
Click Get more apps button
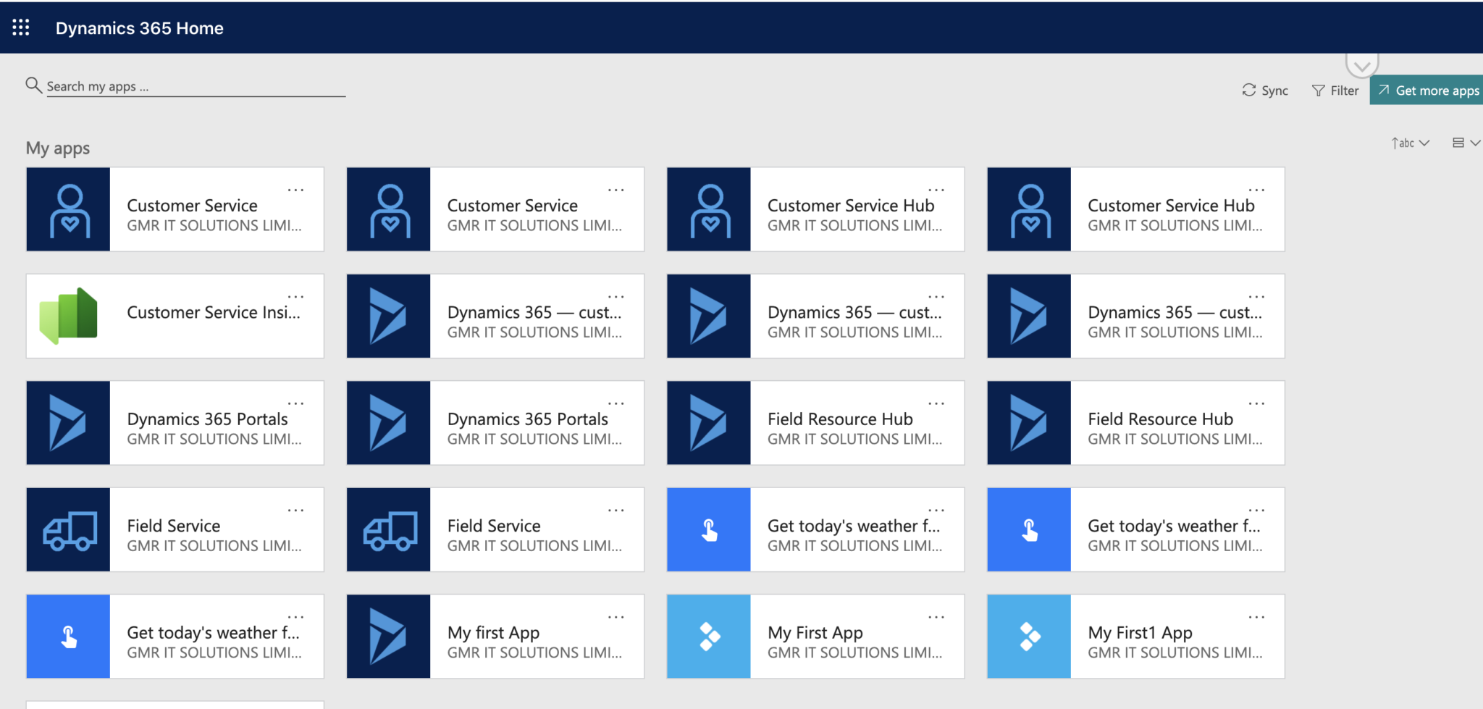(x=1427, y=91)
